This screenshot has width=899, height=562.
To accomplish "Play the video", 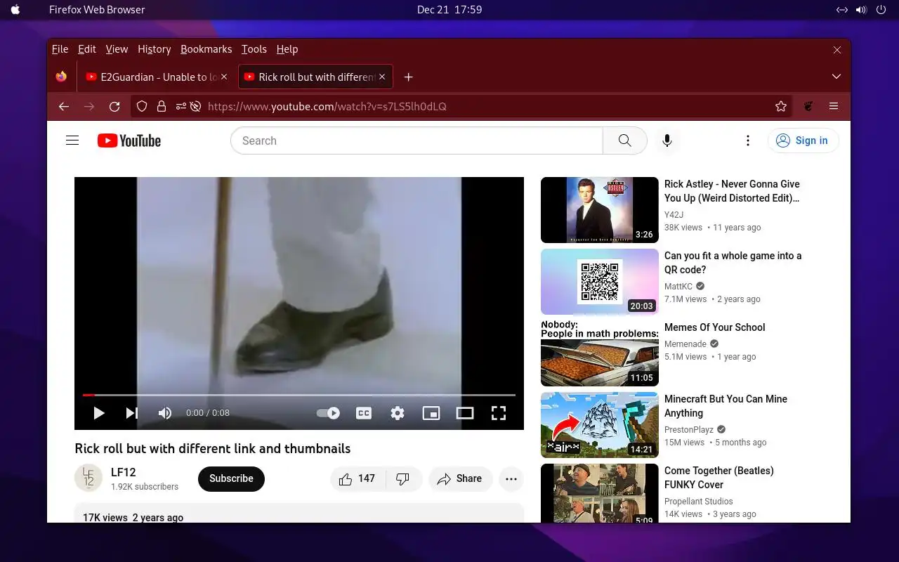I will 99,413.
